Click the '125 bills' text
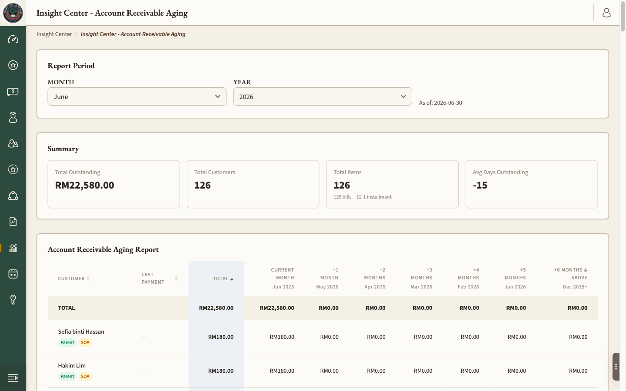 tap(343, 197)
